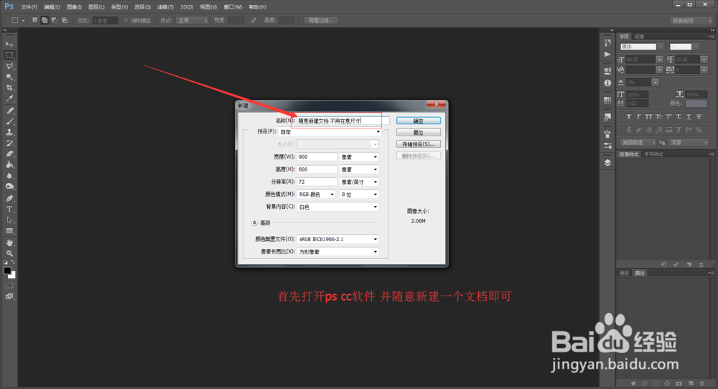Select the Horizontal Type tool
Screen dimensions: 718x389
[9, 209]
